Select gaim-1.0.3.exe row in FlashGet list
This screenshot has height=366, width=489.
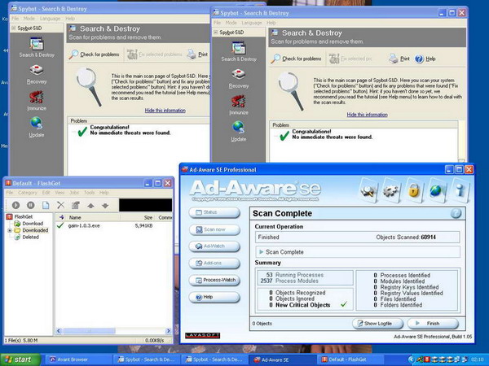(114, 225)
